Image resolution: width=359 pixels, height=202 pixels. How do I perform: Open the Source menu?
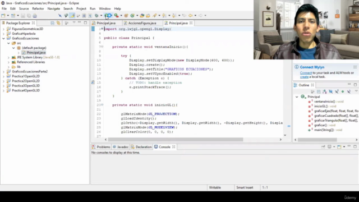[24, 8]
